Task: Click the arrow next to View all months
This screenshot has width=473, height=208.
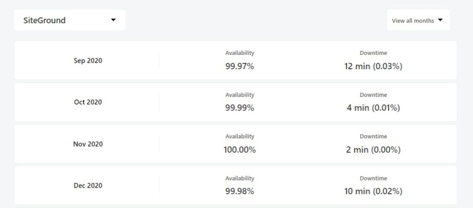Action: pyautogui.click(x=440, y=20)
